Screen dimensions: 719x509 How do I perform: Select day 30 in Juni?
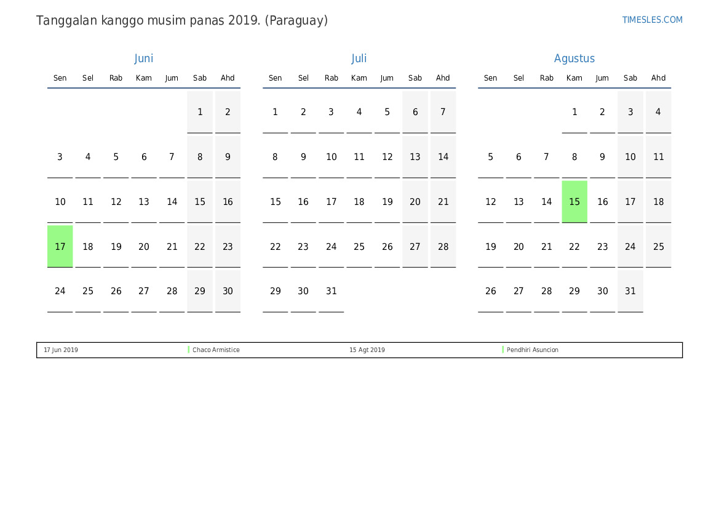(228, 291)
